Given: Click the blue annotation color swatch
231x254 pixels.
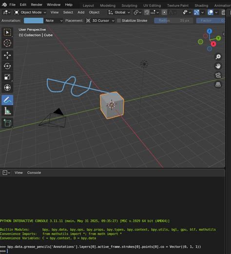Looking at the screenshot, I should (34, 20).
